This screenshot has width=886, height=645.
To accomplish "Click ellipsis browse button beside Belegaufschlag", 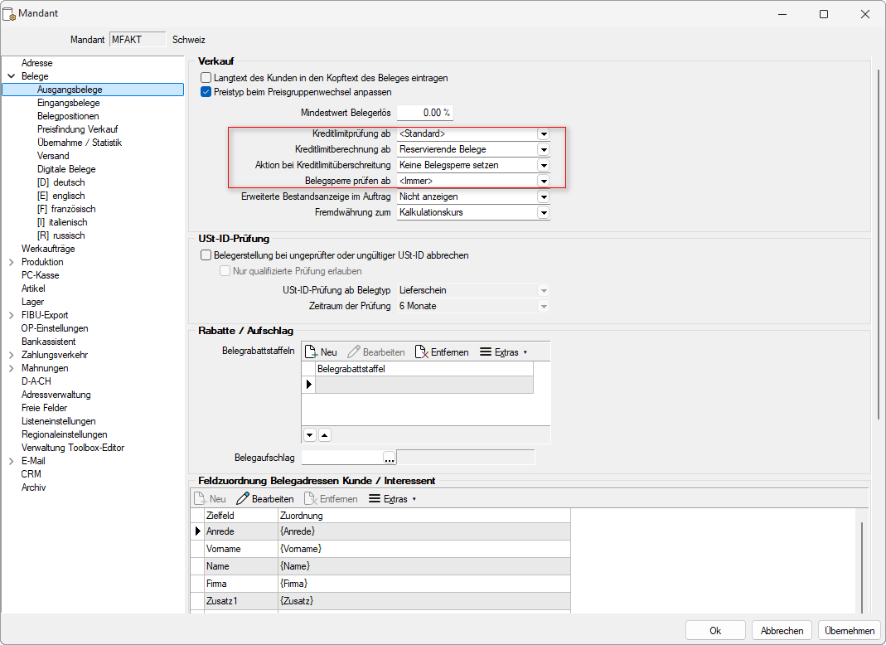I will [x=390, y=457].
